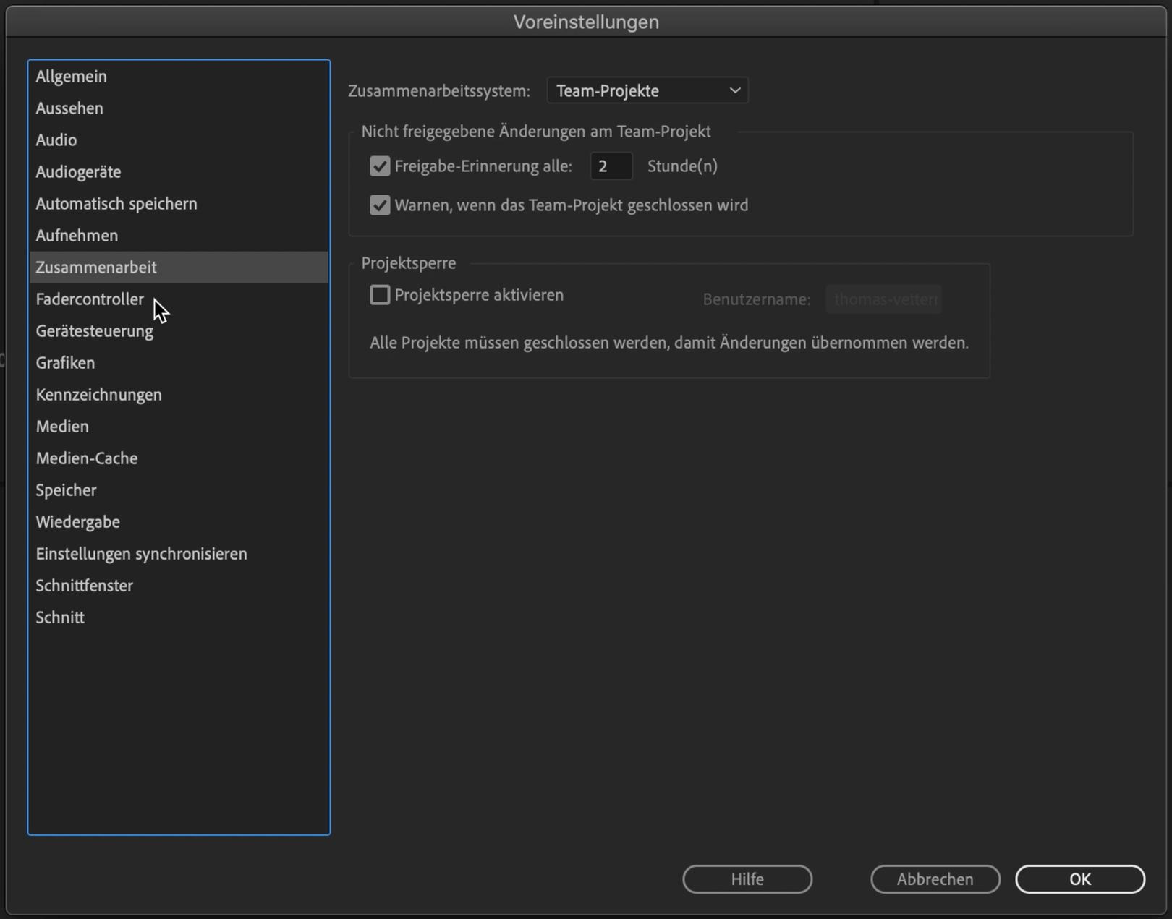Click the Benutzername text field
The height and width of the screenshot is (919, 1172).
click(883, 299)
